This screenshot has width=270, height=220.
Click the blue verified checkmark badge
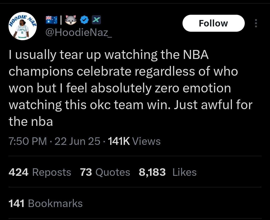84,20
